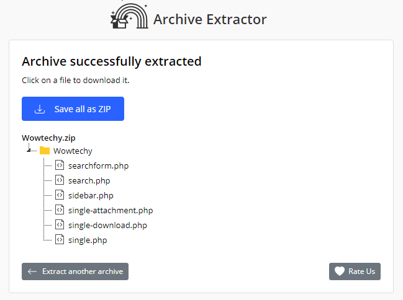Click the searchform.php file icon

[60, 165]
